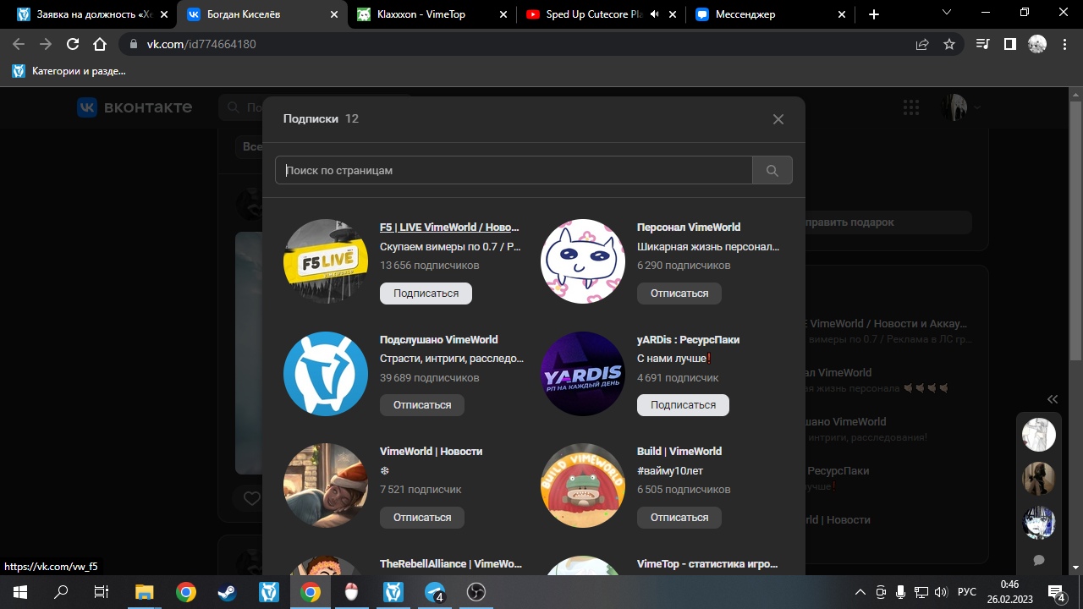Image resolution: width=1083 pixels, height=609 pixels.
Task: Open the browser tab search dropdown arrow
Action: [947, 14]
